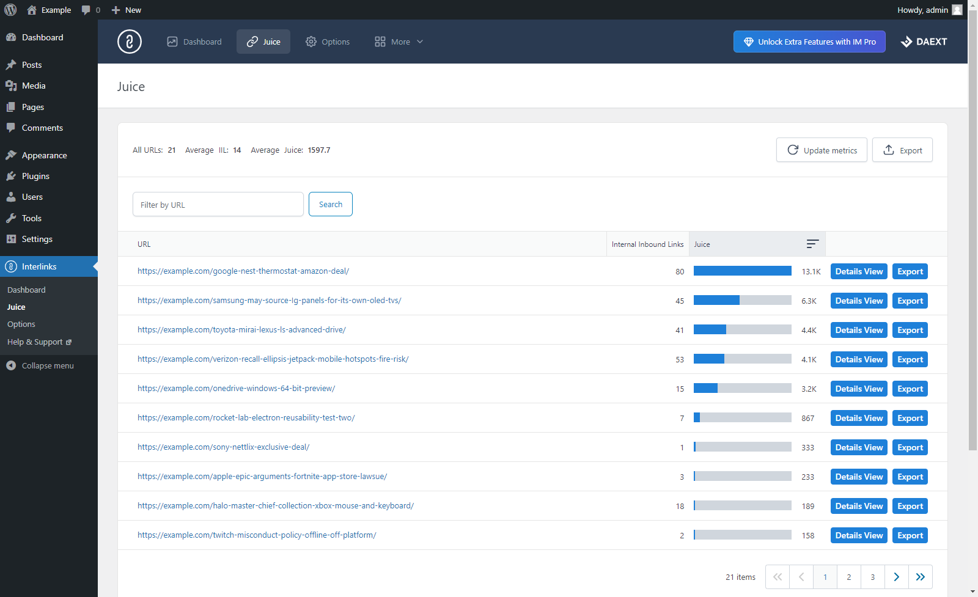This screenshot has height=597, width=978.
Task: Expand the More dropdown menu
Action: coord(399,42)
